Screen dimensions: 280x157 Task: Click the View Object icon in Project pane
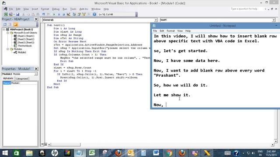point(10,24)
